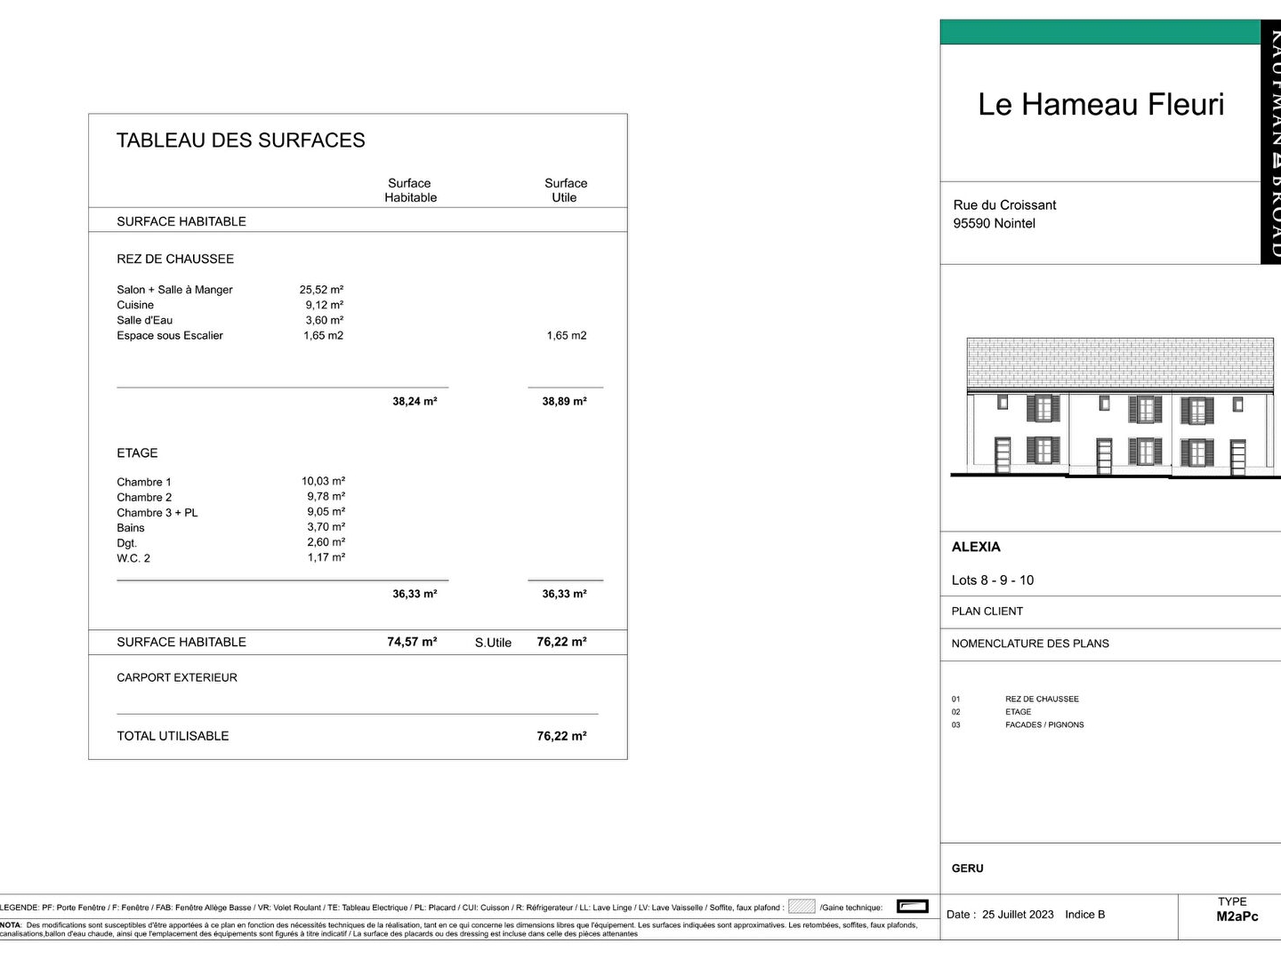Click "FACADES / PIGNONS" nomenclature entry

click(x=1044, y=724)
